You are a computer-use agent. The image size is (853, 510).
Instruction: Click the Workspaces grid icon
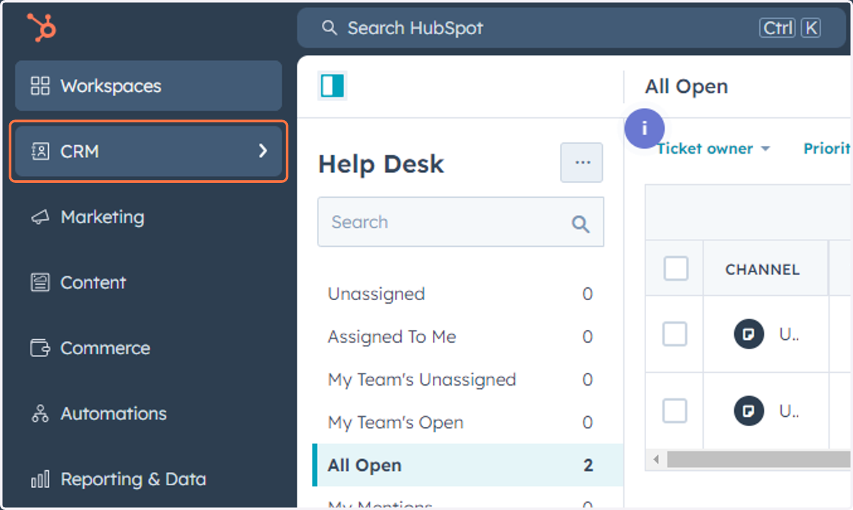41,86
